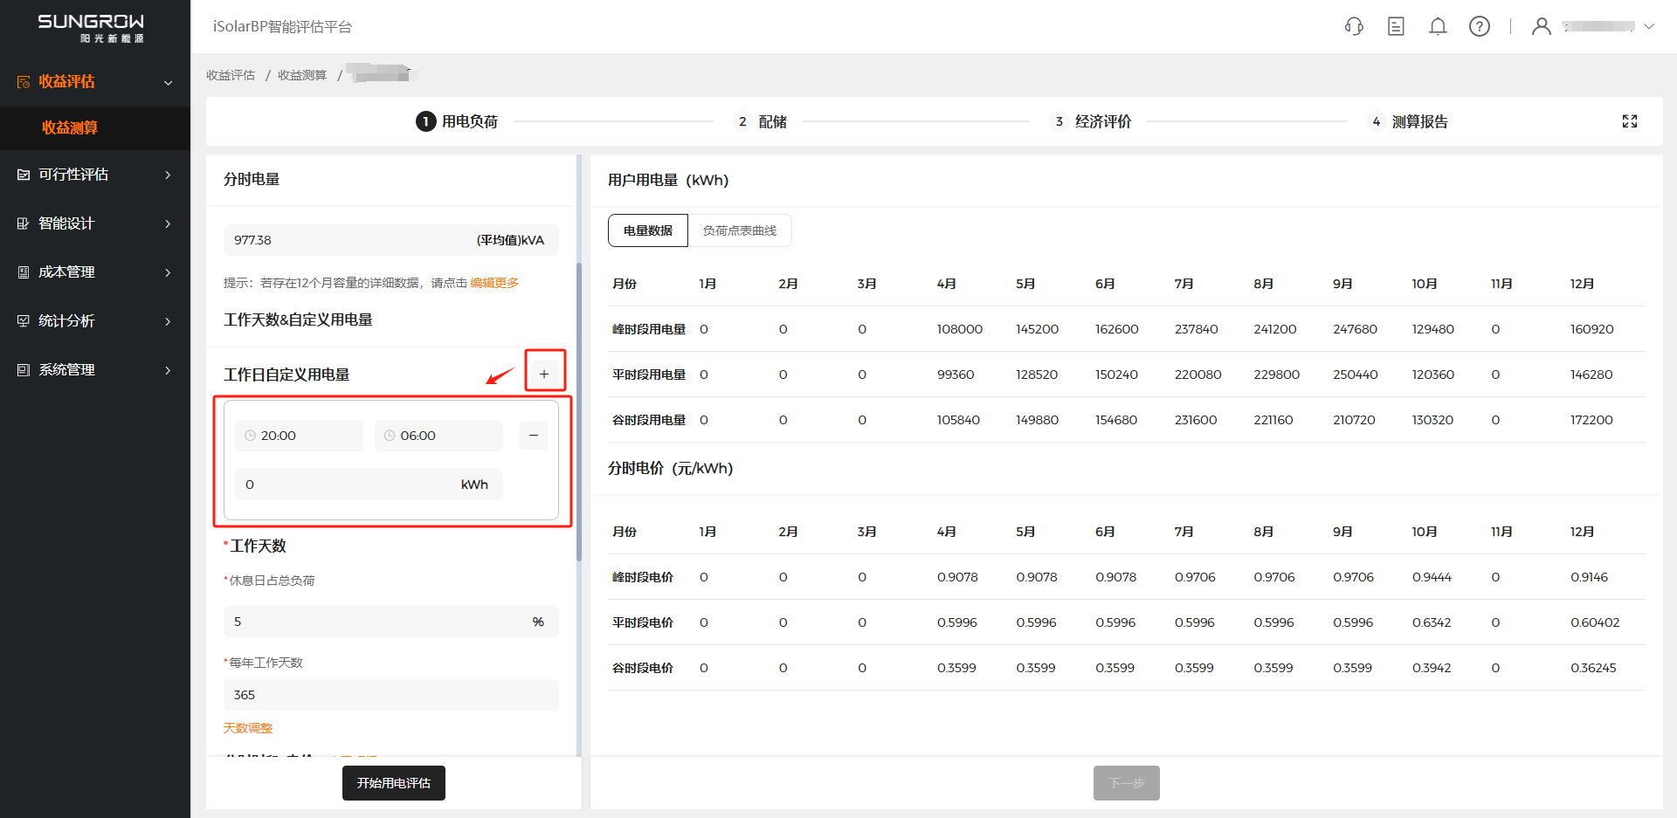Click the 编辑更多 link
Image resolution: width=1677 pixels, height=818 pixels.
[x=494, y=283]
